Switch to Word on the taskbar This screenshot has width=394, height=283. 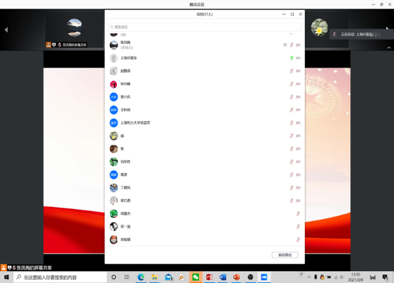pyautogui.click(x=223, y=277)
